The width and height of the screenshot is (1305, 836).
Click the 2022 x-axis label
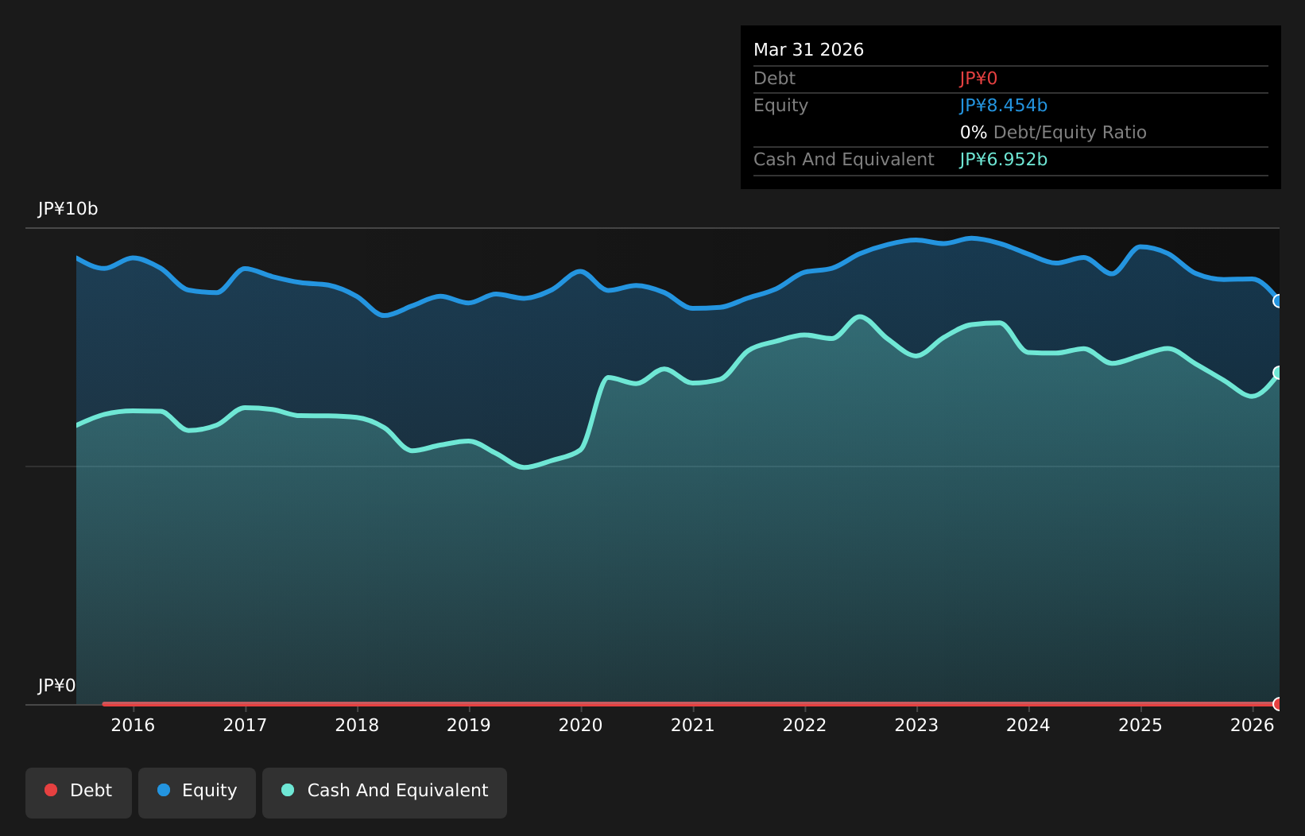pyautogui.click(x=805, y=725)
